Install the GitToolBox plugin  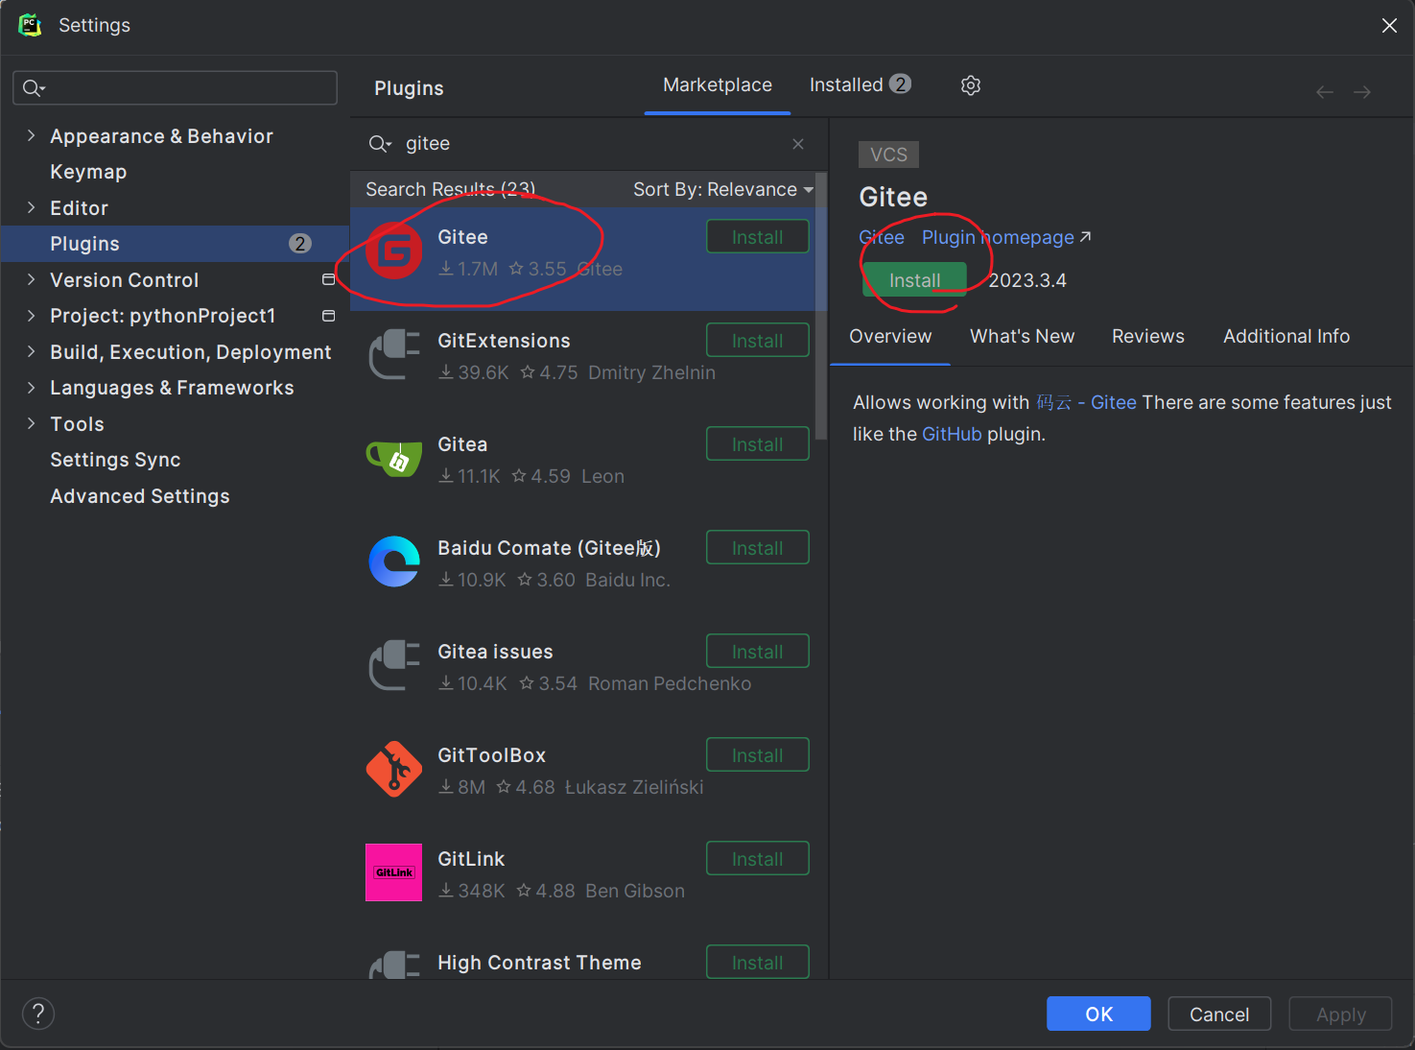(x=758, y=755)
